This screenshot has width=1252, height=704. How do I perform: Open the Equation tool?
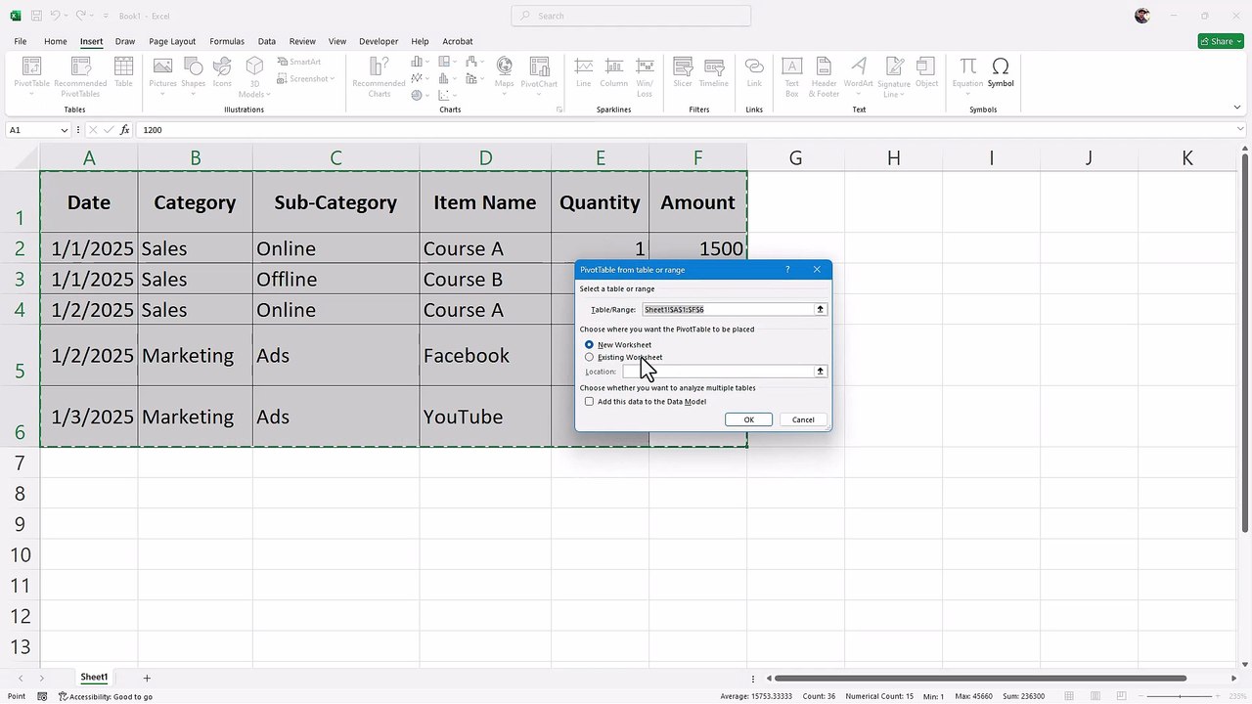pos(967,74)
